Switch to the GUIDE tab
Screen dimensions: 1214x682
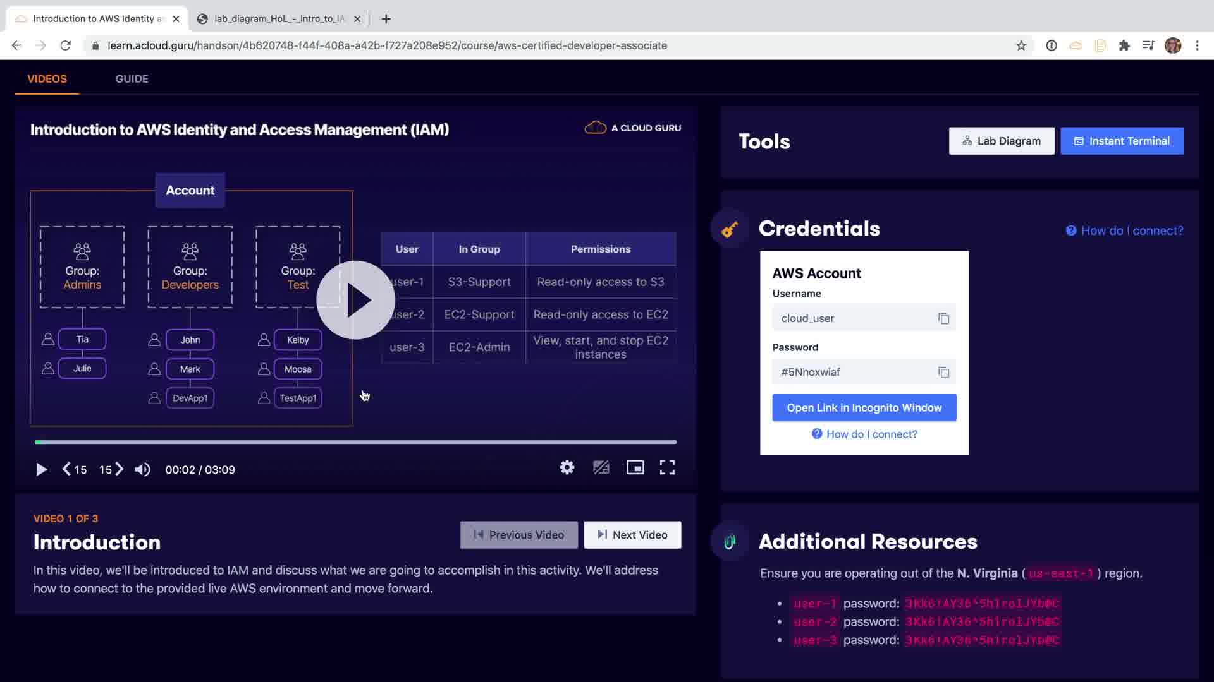(132, 79)
